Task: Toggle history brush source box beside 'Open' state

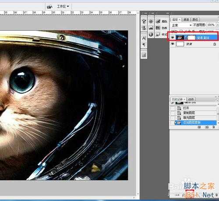Action: [x=173, y=108]
